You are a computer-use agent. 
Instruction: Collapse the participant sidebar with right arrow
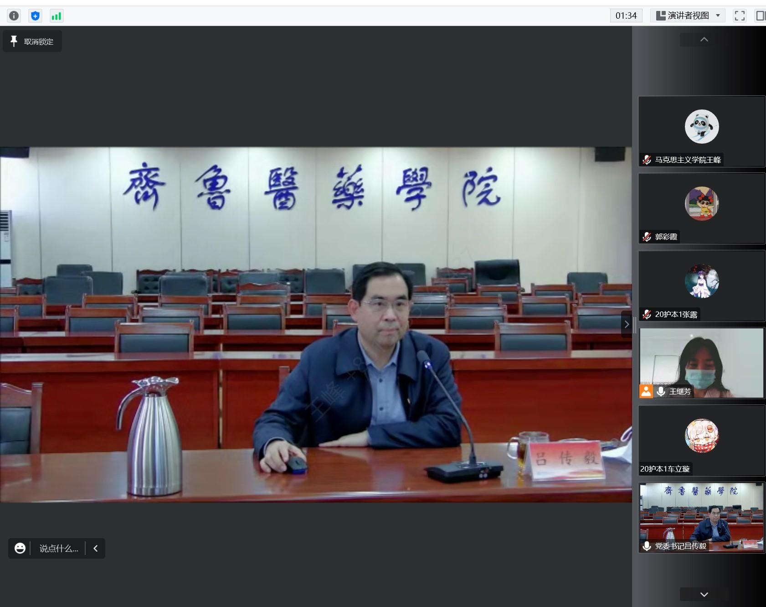(x=627, y=324)
